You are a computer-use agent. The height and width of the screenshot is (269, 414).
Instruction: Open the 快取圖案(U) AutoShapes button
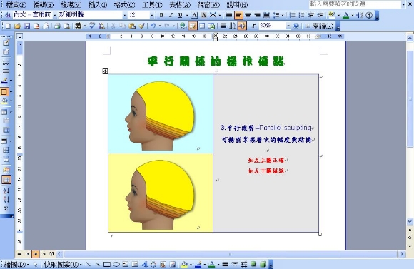point(63,264)
